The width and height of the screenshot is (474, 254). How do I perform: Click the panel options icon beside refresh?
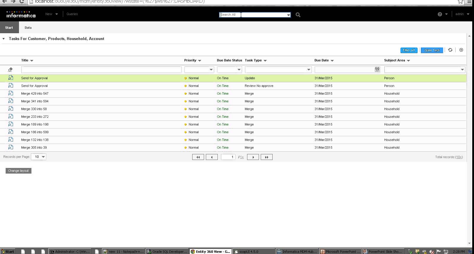click(461, 50)
